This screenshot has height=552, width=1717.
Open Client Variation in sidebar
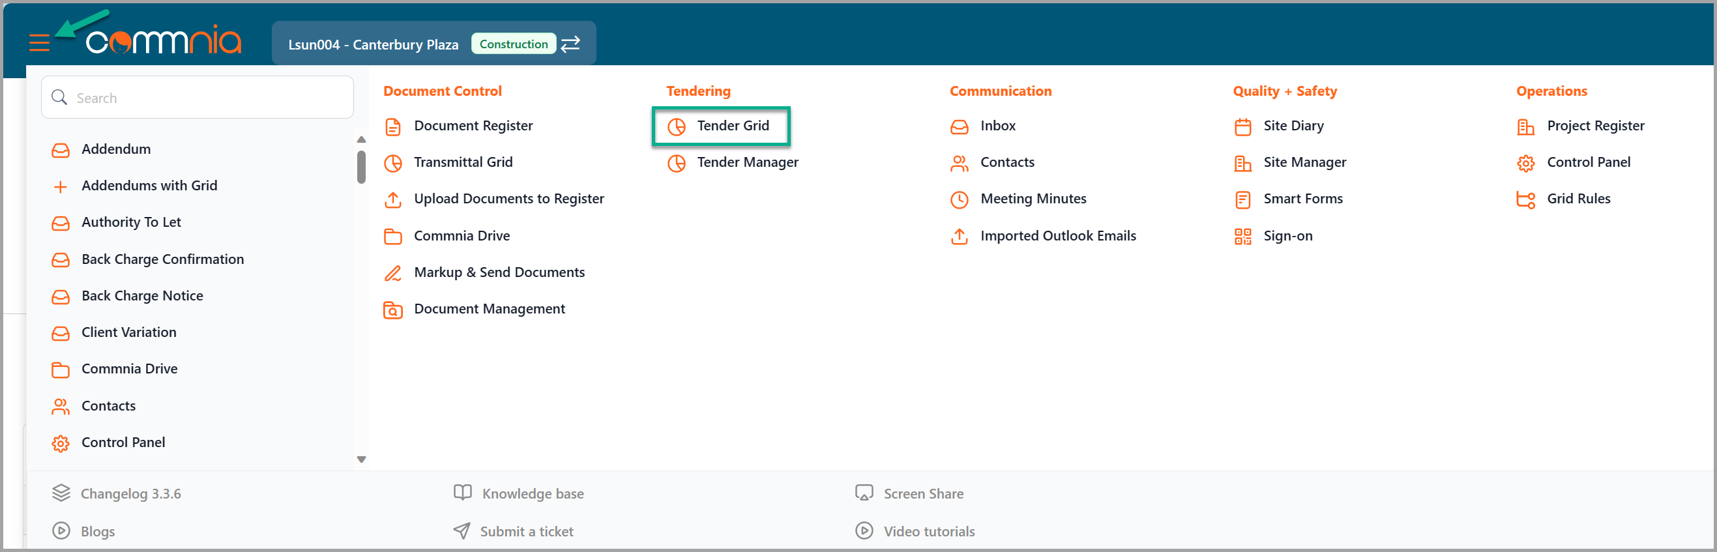[x=128, y=332]
